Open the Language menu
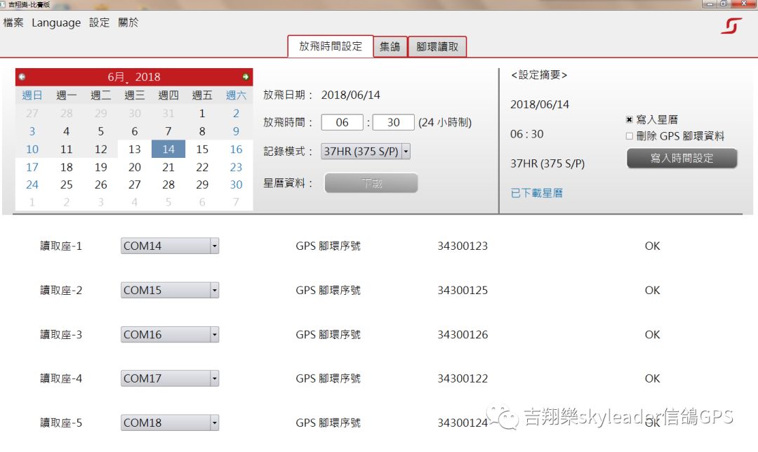The width and height of the screenshot is (758, 452). [56, 22]
